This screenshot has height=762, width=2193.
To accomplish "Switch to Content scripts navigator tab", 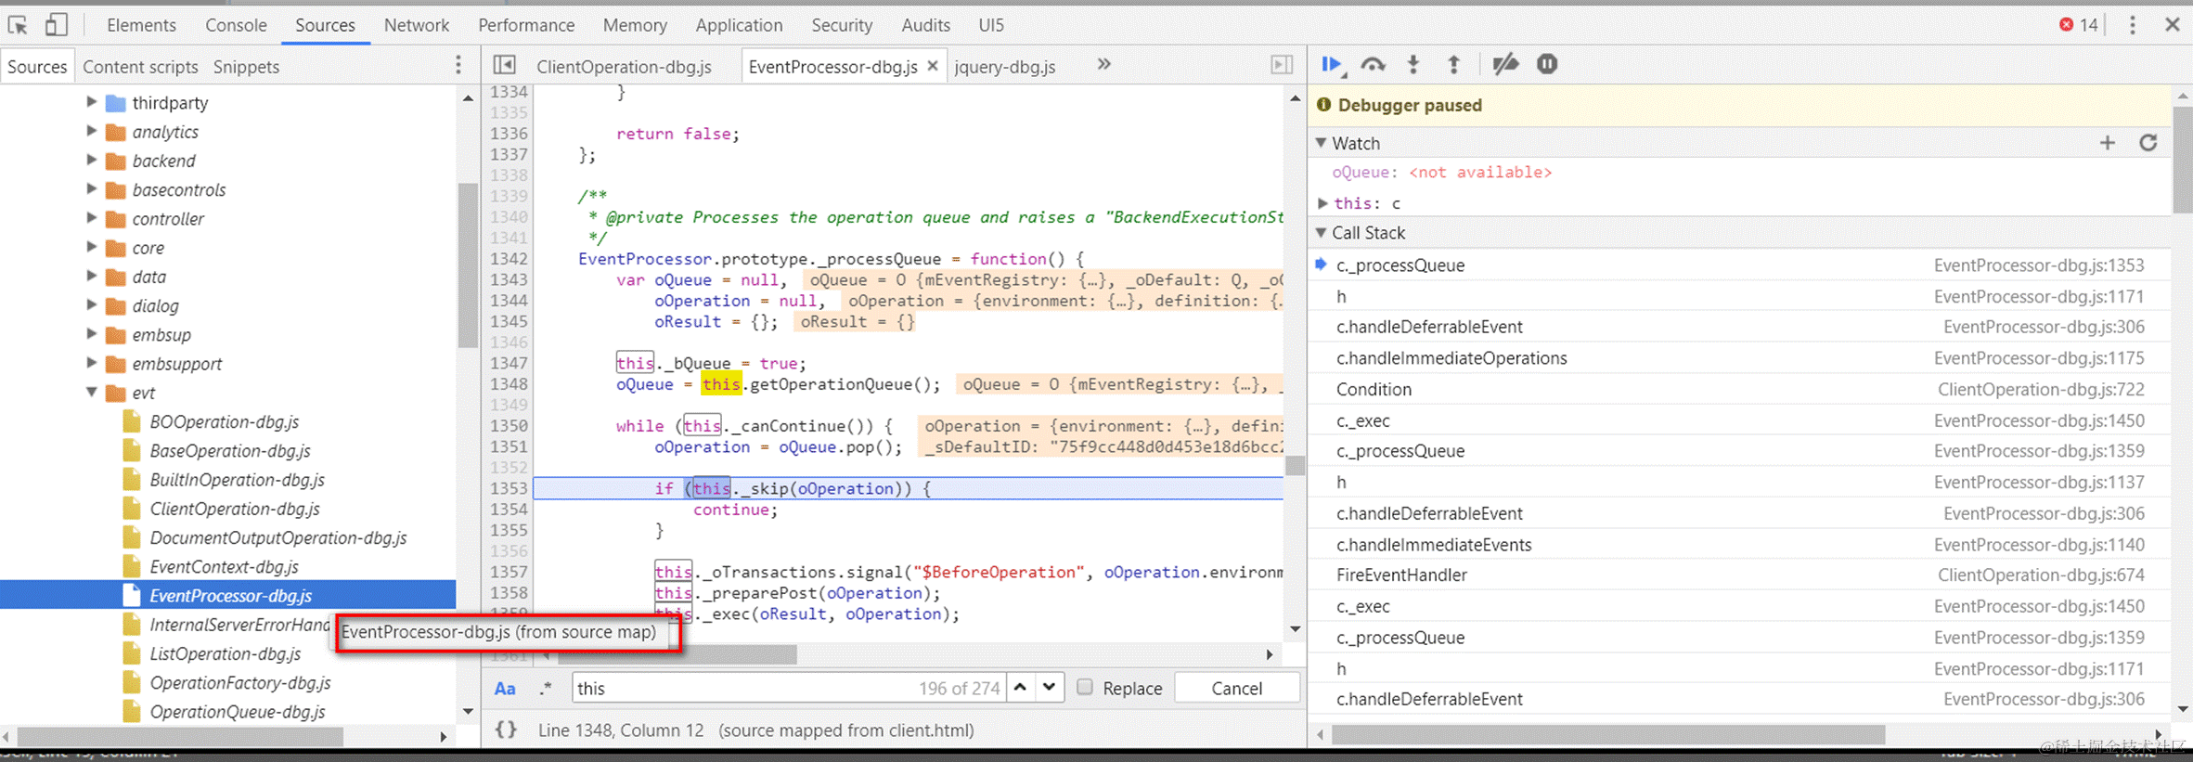I will tap(140, 67).
